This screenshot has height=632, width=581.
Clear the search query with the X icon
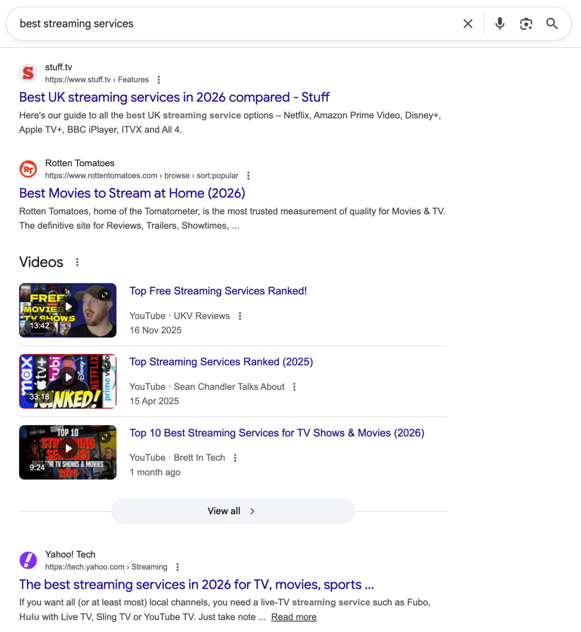[468, 23]
